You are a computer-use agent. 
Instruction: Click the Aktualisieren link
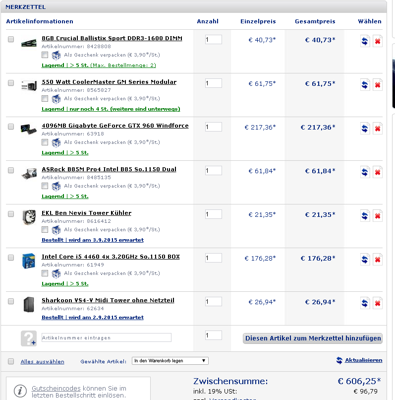click(363, 360)
